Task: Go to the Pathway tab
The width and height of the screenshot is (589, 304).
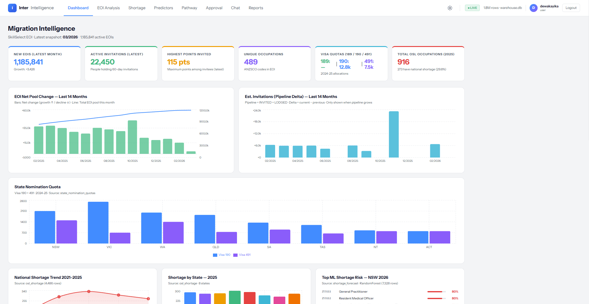Action: click(189, 8)
